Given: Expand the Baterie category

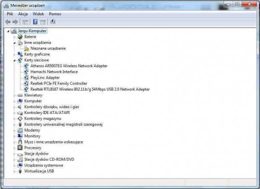Looking at the screenshot, I should click(x=14, y=37).
